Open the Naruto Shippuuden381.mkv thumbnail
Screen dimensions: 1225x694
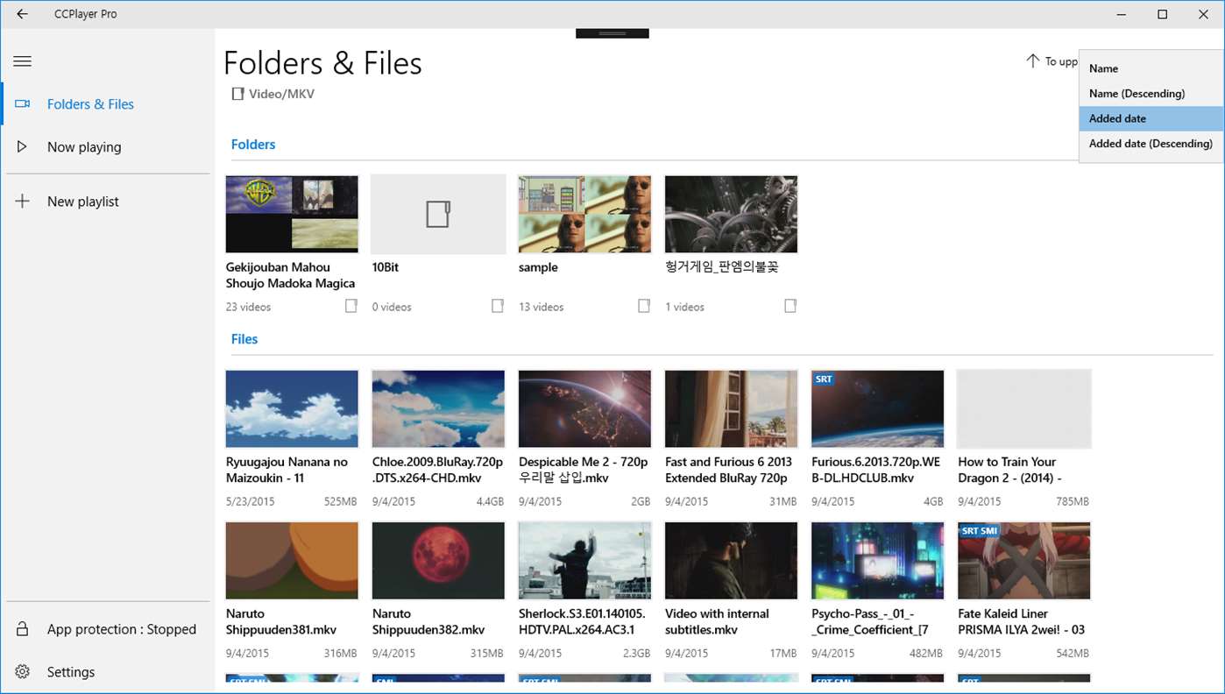tap(292, 560)
